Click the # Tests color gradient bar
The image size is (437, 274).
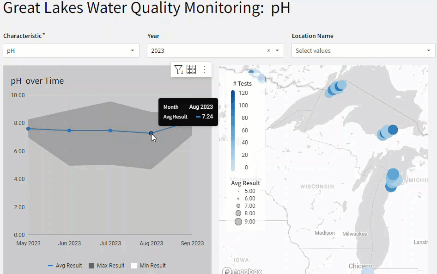tap(233, 130)
